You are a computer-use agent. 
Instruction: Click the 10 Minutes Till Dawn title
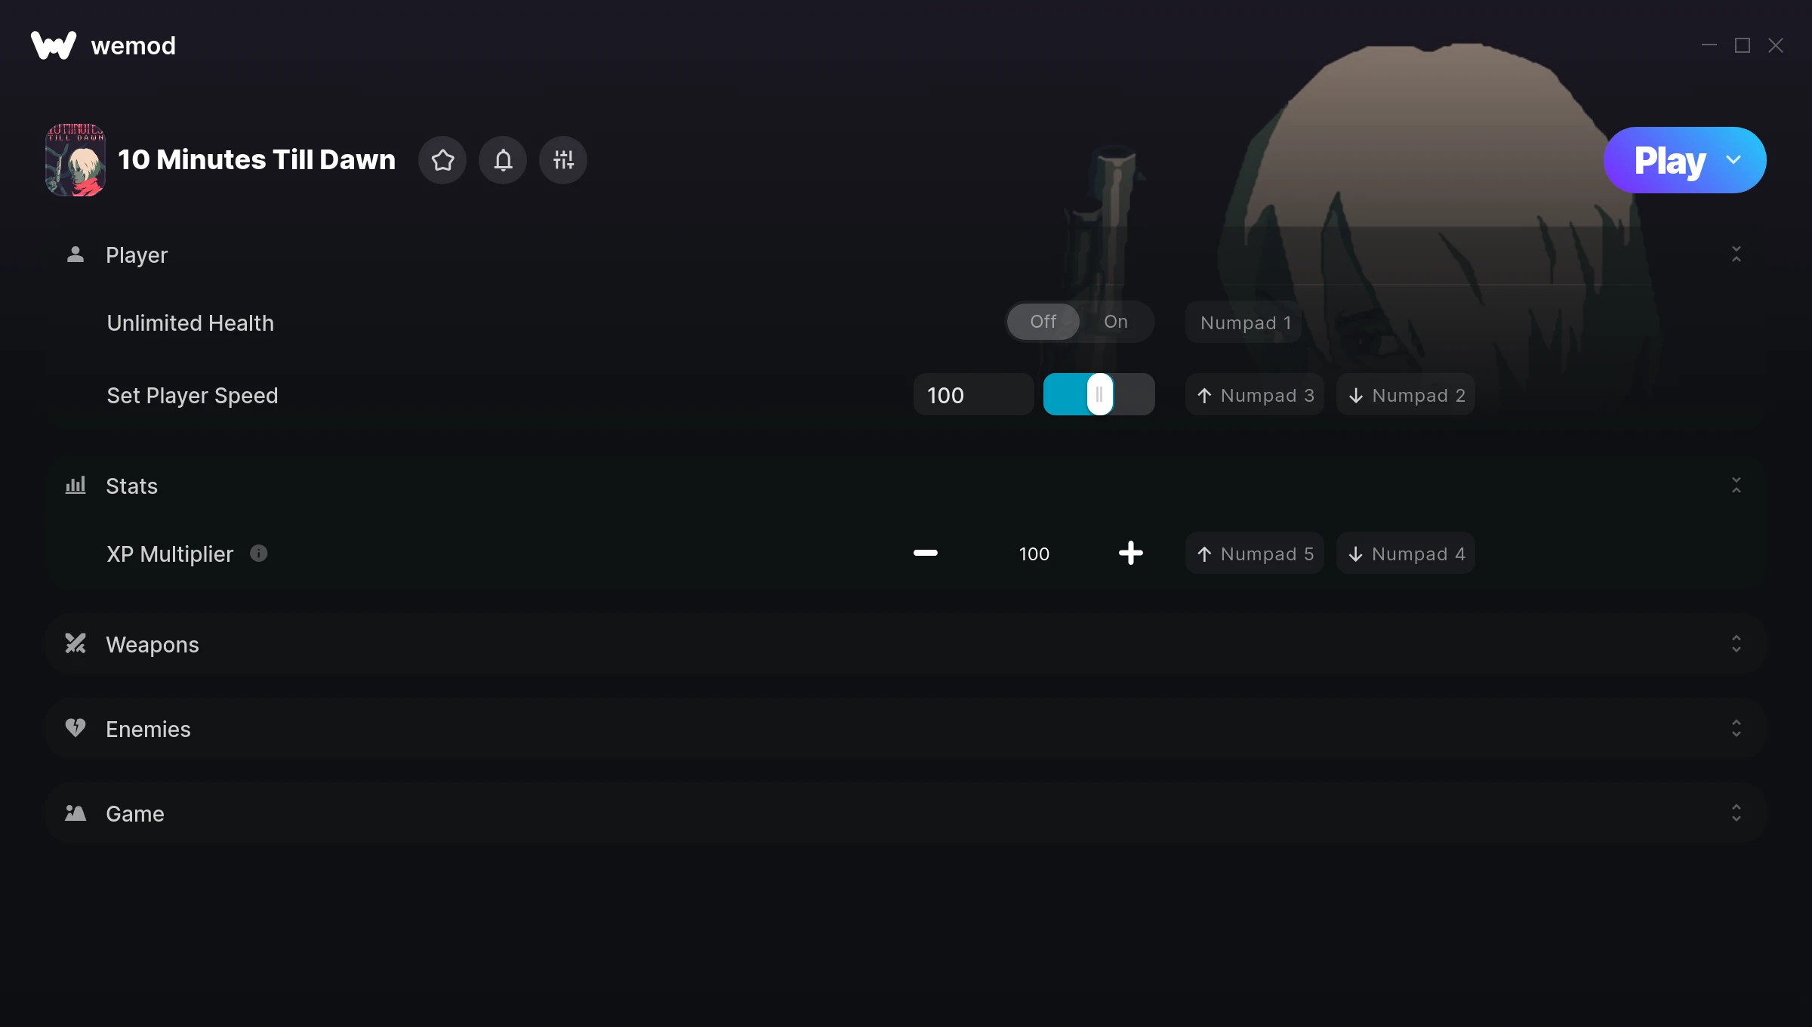(x=257, y=160)
